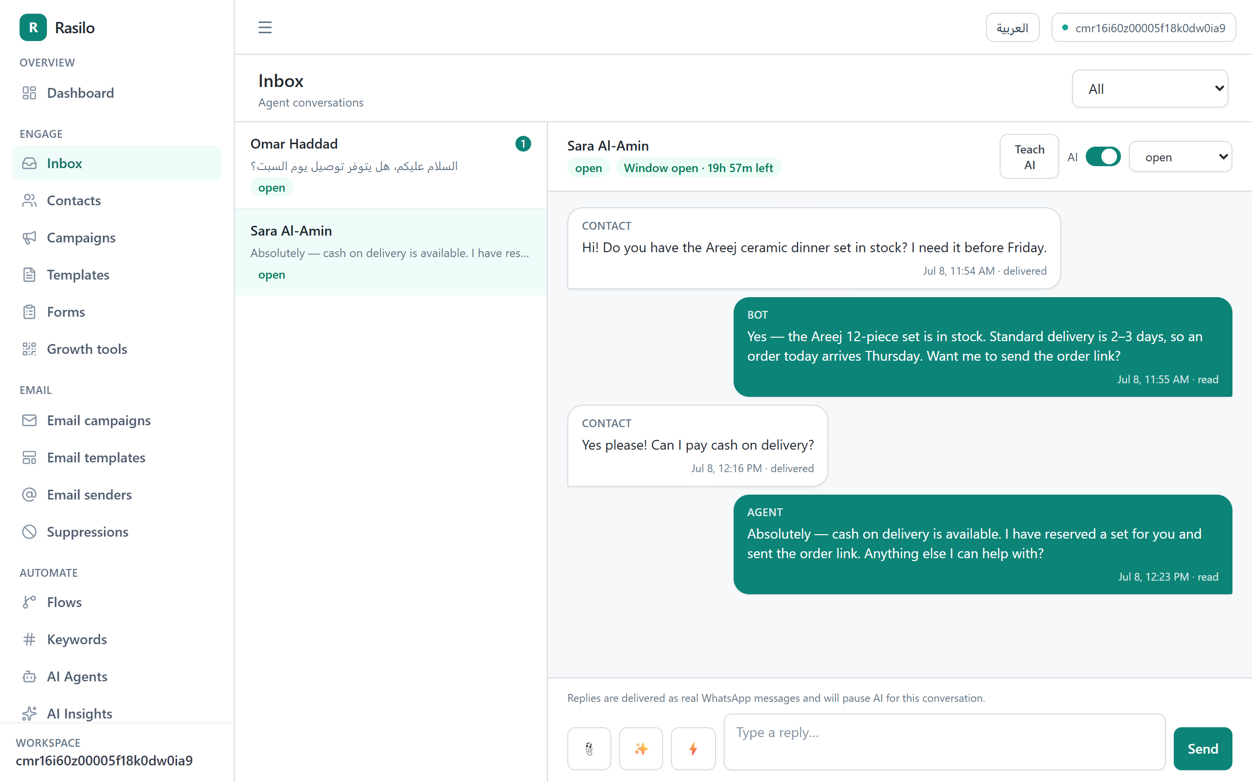Image resolution: width=1252 pixels, height=782 pixels.
Task: Click the workspace ID button in the header
Action: [x=1143, y=27]
